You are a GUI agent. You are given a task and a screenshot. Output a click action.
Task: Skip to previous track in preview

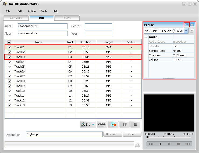point(151,144)
